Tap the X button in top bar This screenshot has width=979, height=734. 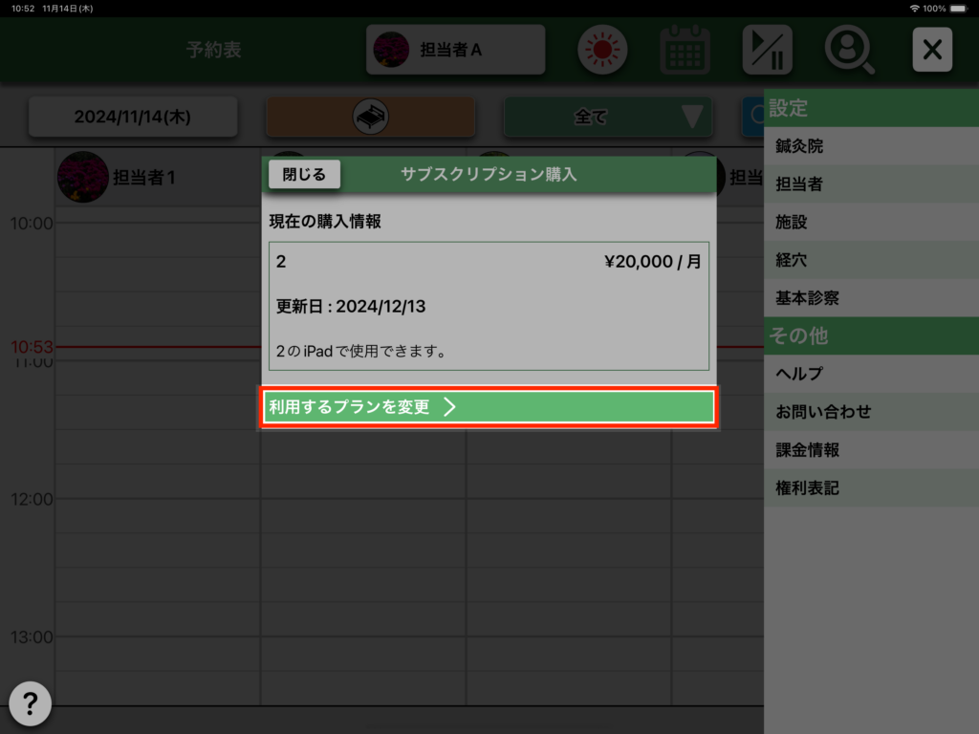coord(932,50)
